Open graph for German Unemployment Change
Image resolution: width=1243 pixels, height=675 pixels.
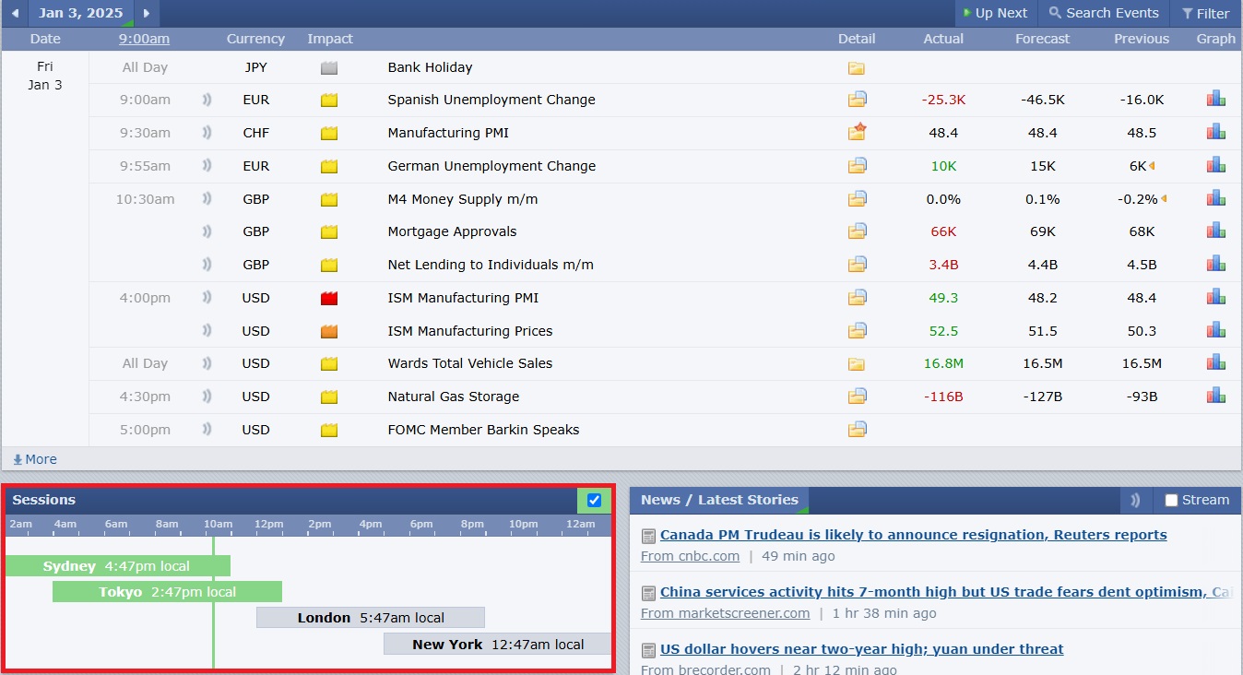(x=1216, y=165)
